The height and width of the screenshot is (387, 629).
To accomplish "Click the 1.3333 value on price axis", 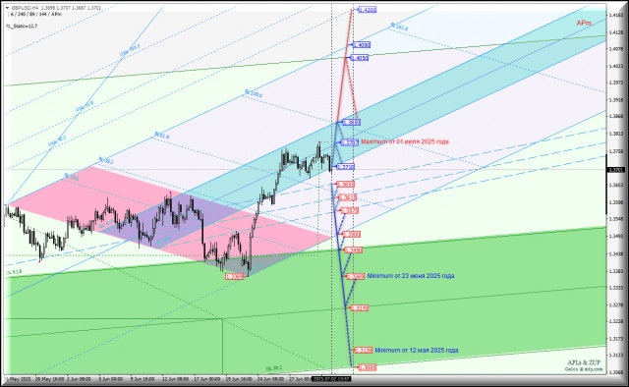I will click(x=616, y=288).
